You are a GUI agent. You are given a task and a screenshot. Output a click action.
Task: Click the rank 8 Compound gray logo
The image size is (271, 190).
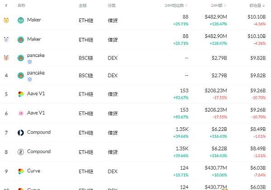point(21,152)
